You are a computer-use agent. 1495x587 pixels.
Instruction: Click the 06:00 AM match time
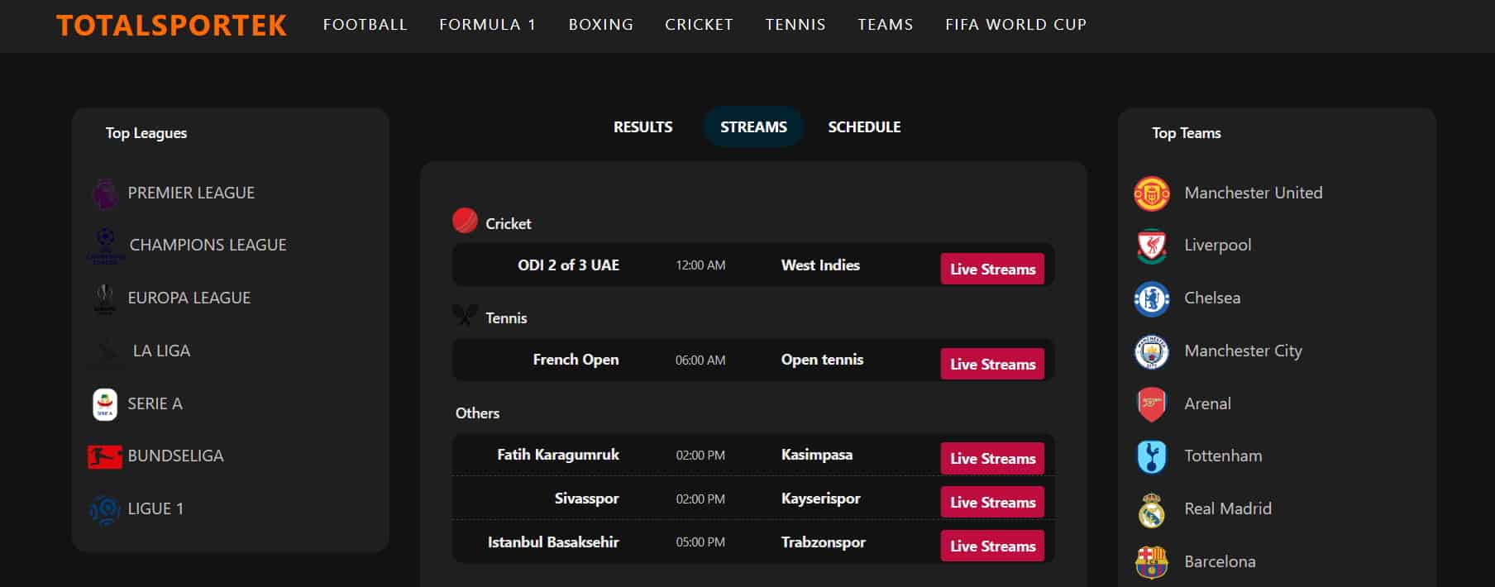coord(700,360)
